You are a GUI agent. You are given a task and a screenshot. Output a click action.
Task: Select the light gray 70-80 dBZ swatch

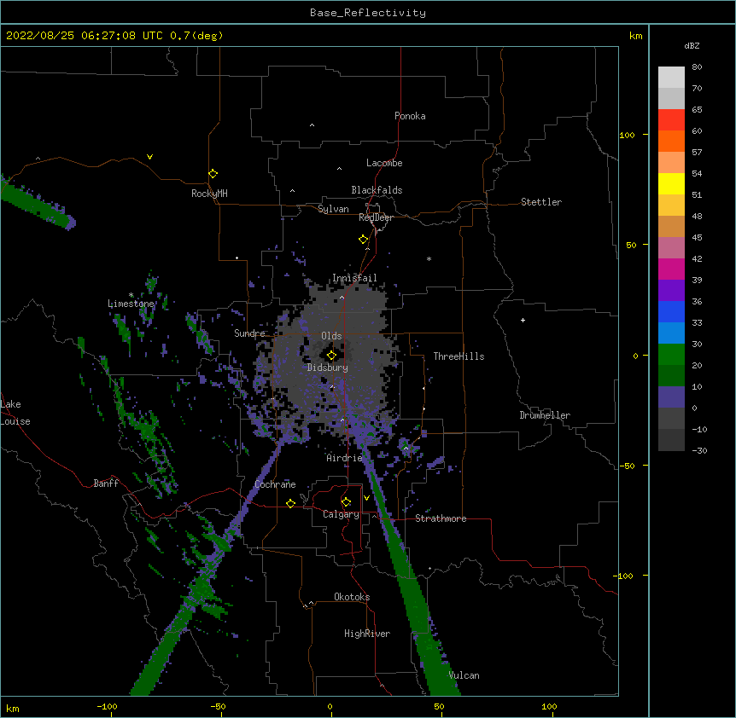click(x=671, y=78)
